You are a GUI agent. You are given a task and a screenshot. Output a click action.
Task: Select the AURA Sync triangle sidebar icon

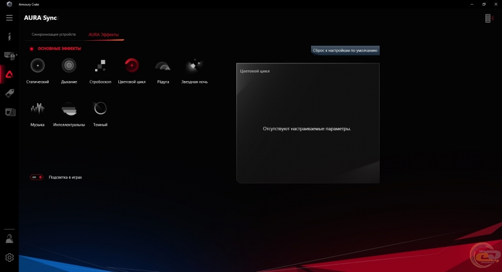(x=9, y=75)
